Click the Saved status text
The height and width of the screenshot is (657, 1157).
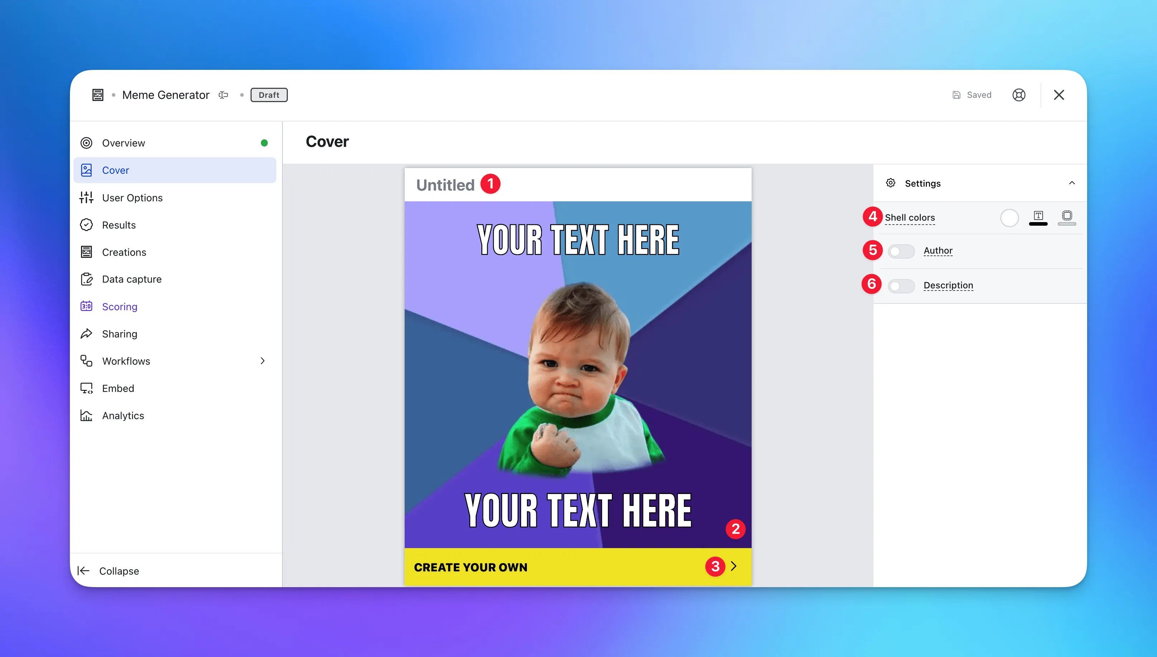pos(979,95)
